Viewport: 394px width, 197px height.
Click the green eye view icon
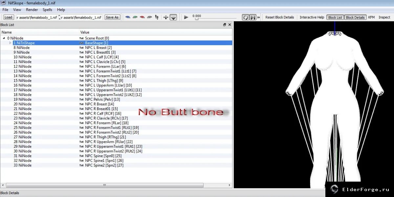click(x=135, y=17)
